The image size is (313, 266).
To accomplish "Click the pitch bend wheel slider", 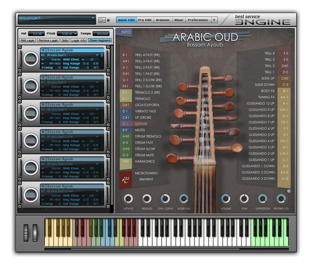I will pyautogui.click(x=26, y=233).
